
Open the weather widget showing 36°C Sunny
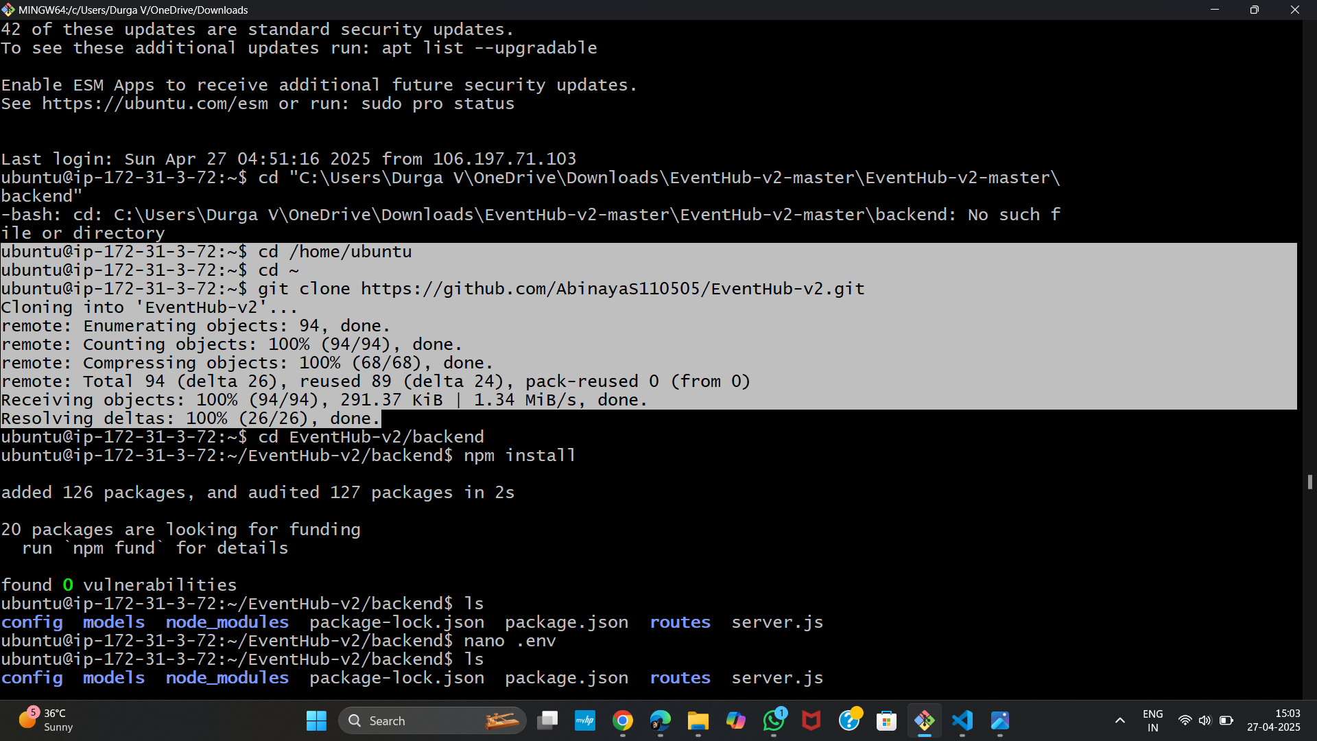coord(45,720)
